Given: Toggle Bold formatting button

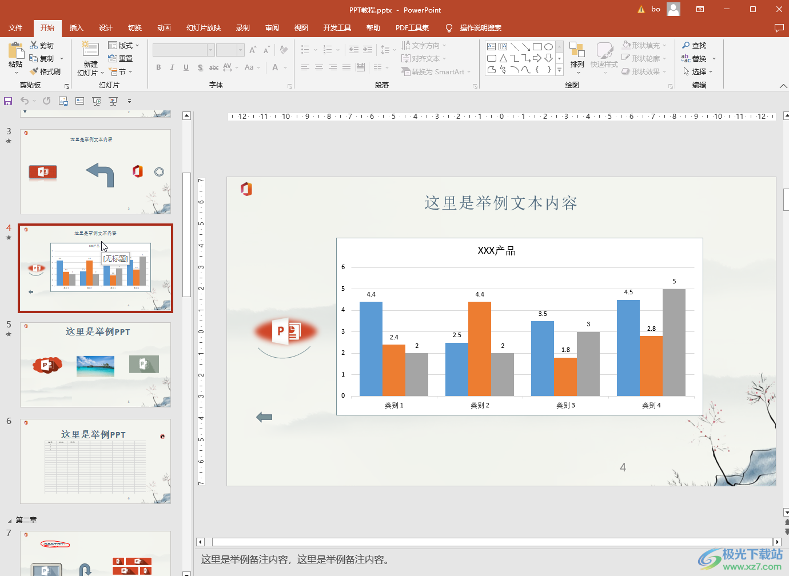Looking at the screenshot, I should (158, 67).
